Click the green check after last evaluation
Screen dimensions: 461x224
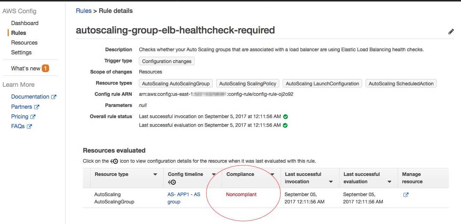click(x=285, y=125)
